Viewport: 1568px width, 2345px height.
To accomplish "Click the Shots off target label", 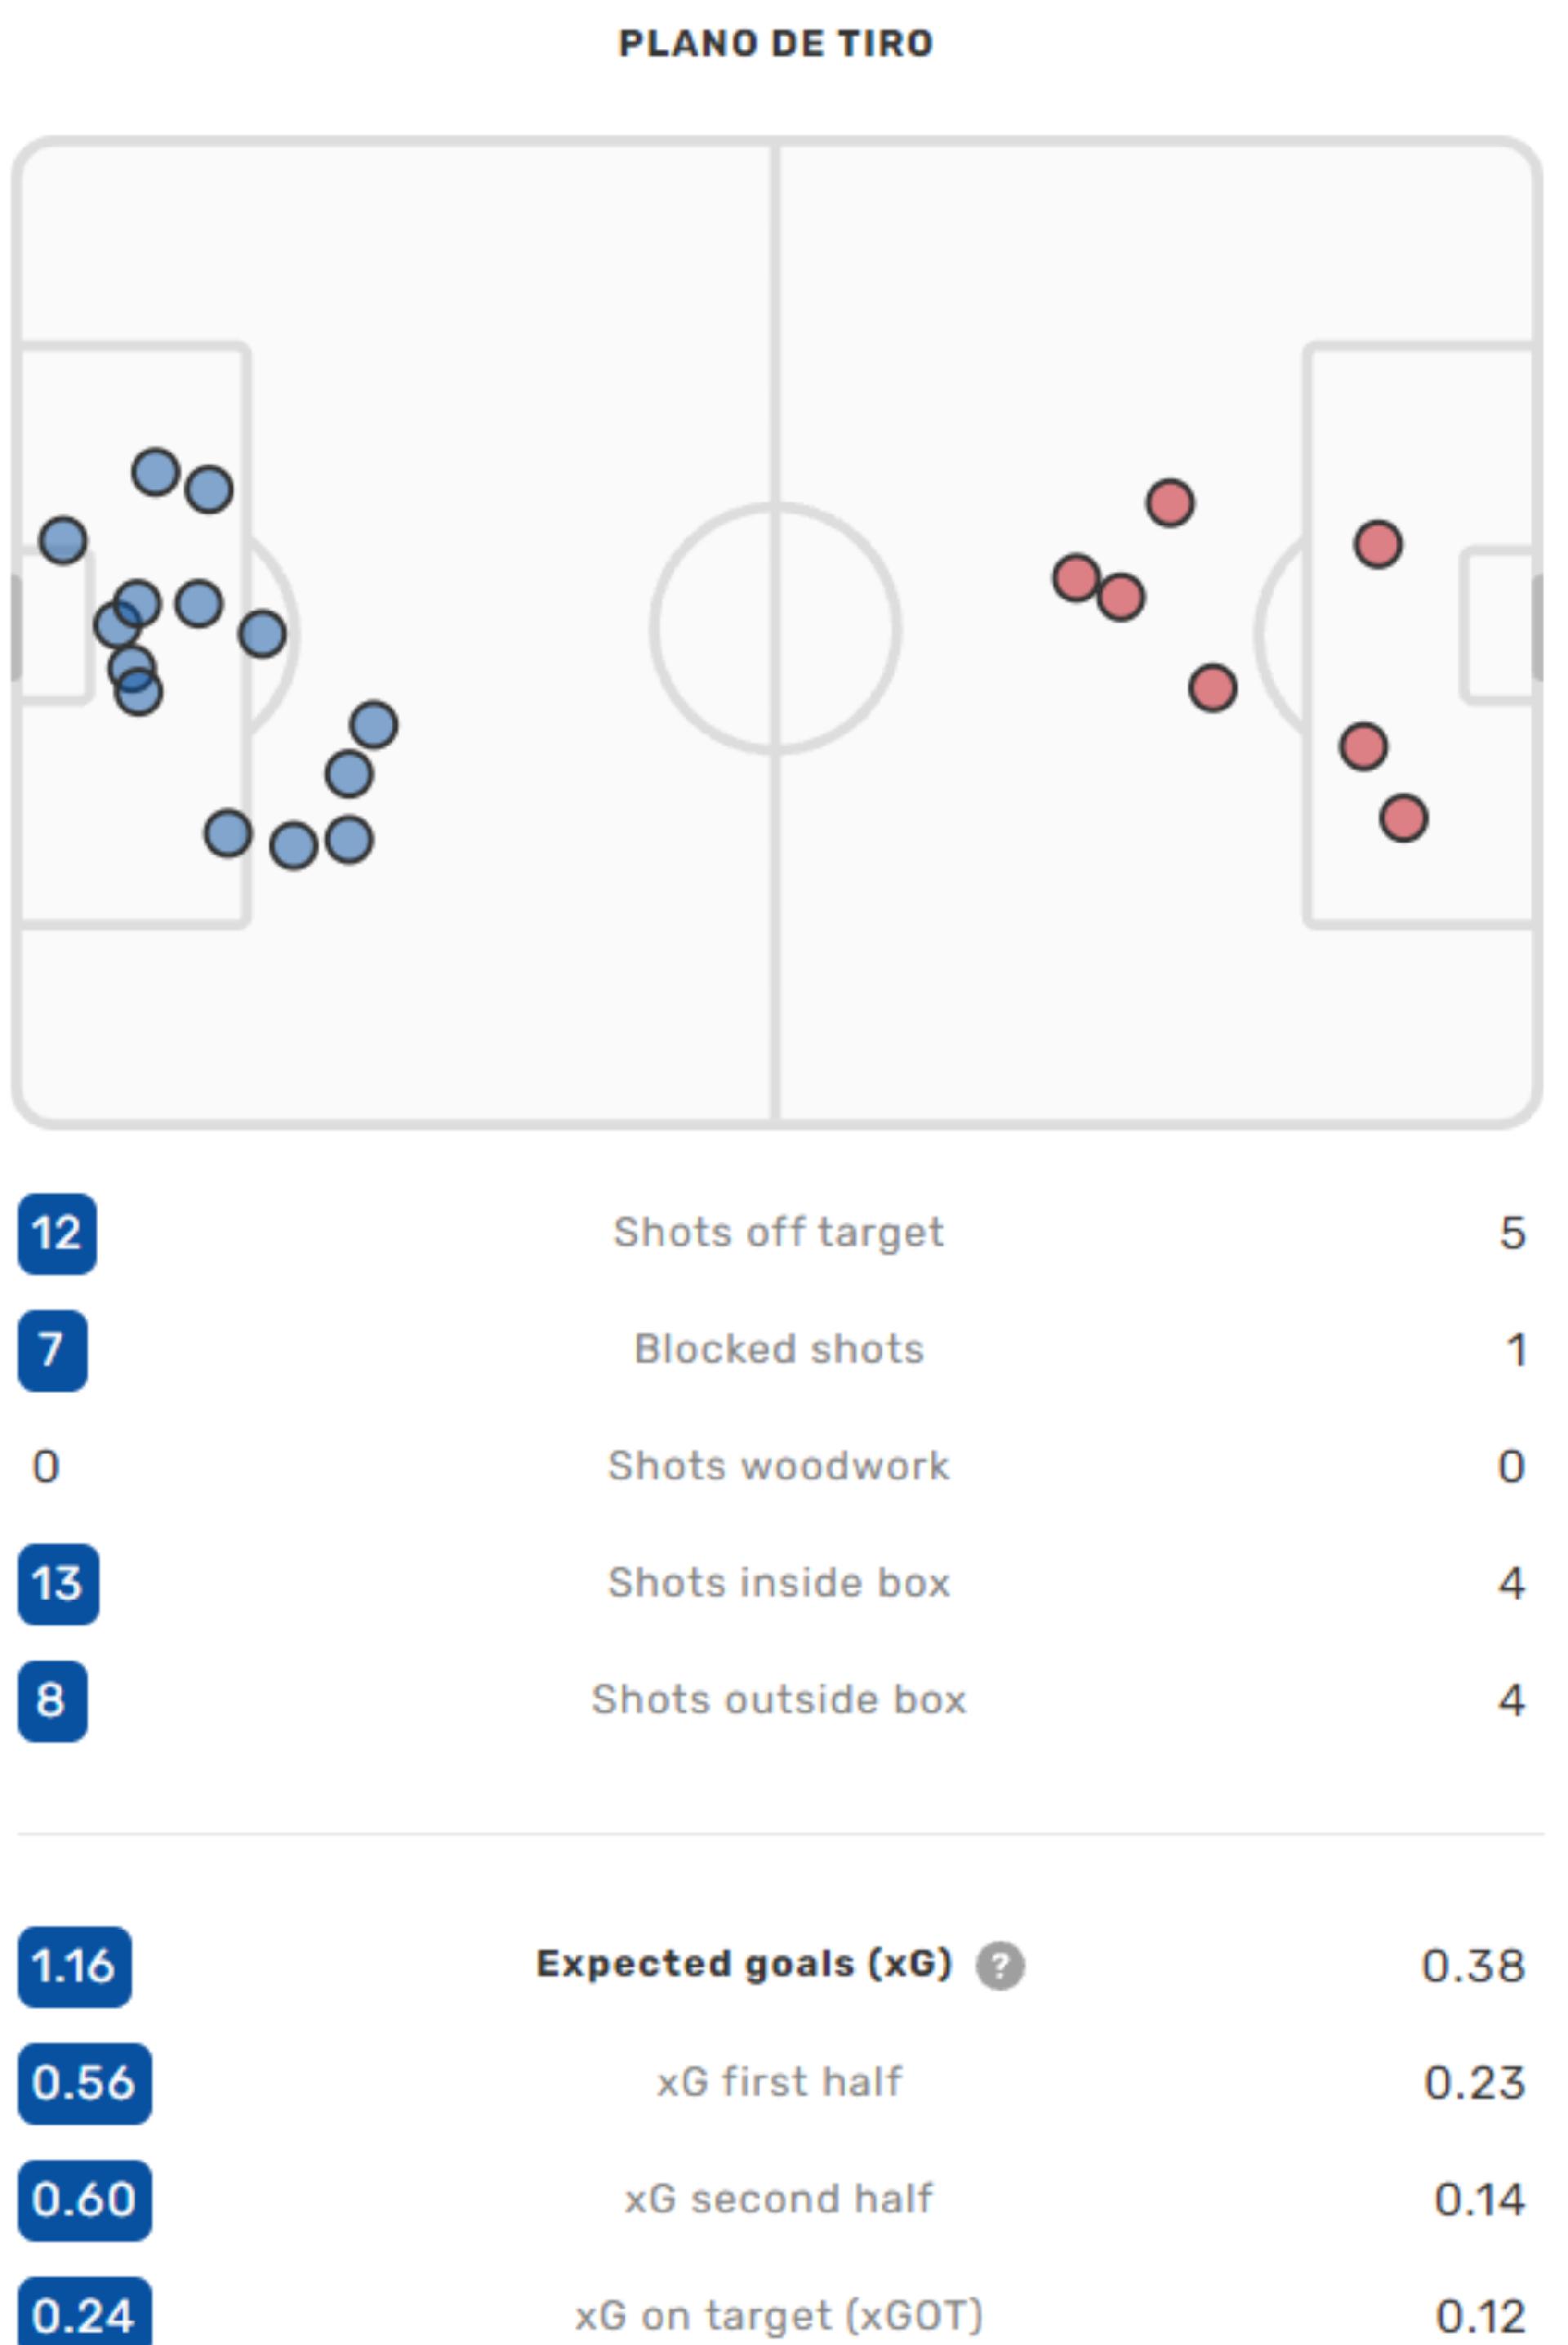I will pos(778,1232).
